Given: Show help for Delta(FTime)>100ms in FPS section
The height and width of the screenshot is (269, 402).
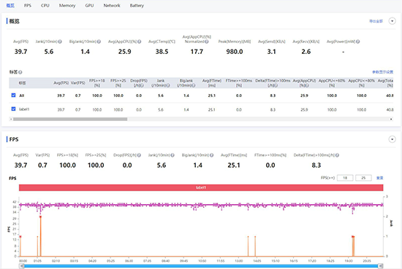Looking at the screenshot, I should (337, 155).
